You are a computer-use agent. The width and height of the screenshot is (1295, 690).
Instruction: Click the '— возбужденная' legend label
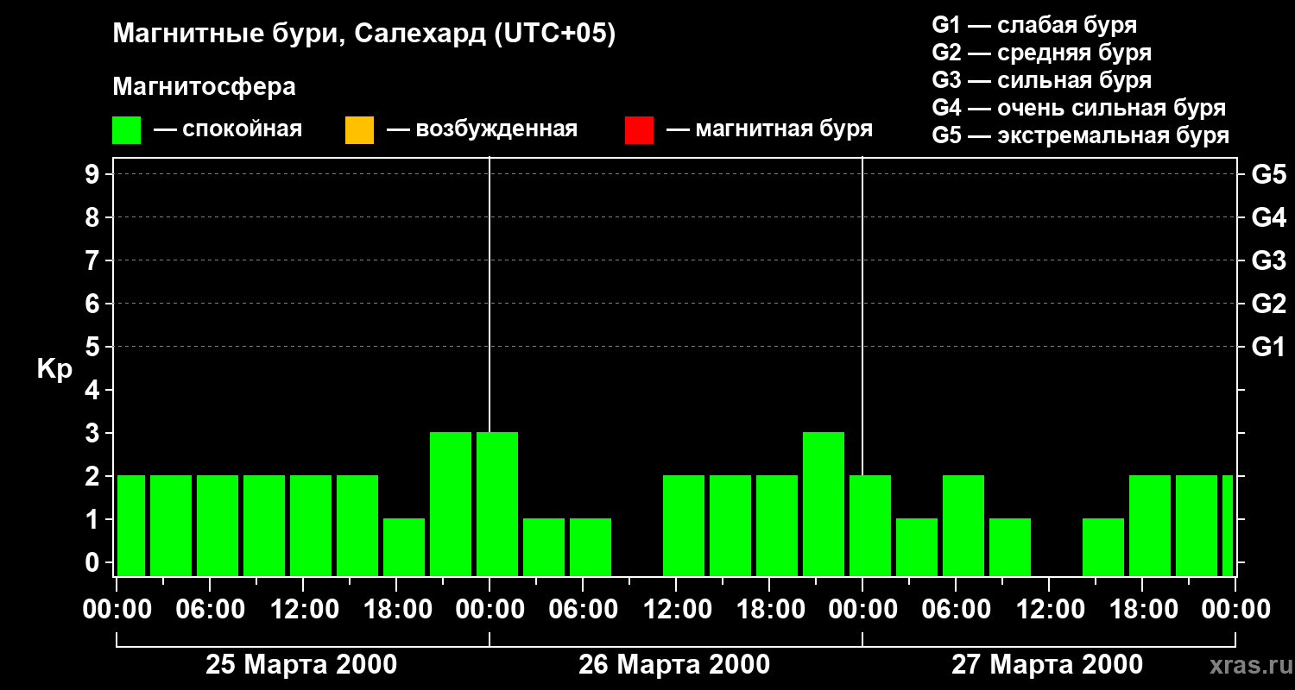[482, 129]
